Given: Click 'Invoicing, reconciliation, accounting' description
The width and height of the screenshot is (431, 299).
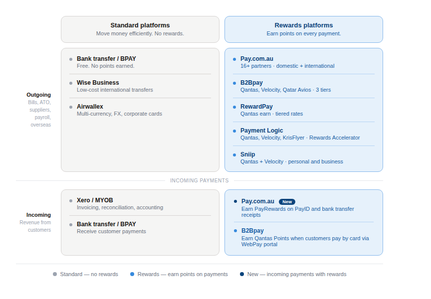Looking at the screenshot, I should (120, 207).
